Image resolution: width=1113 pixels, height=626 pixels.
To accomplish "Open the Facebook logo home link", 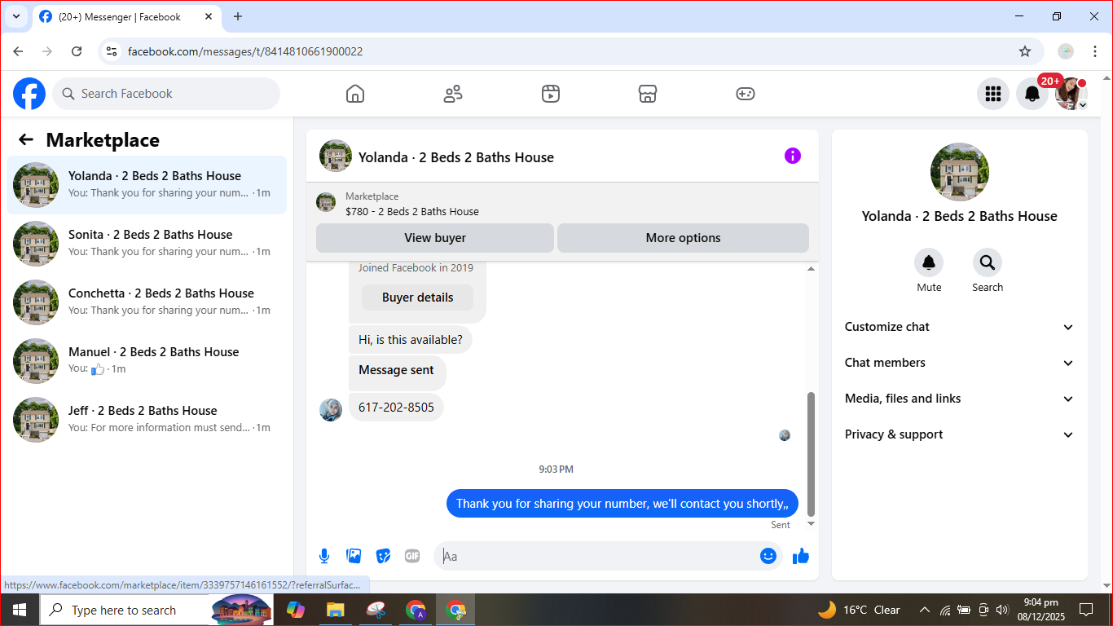I will click(29, 94).
